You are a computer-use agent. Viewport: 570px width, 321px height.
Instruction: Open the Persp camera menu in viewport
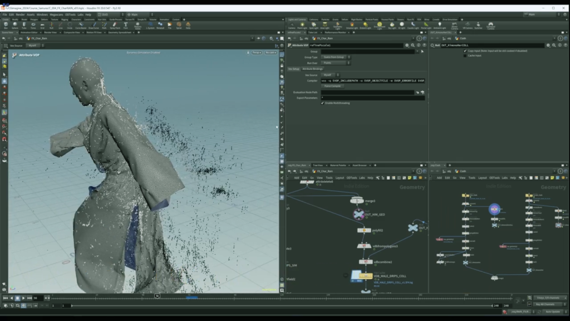tap(257, 52)
